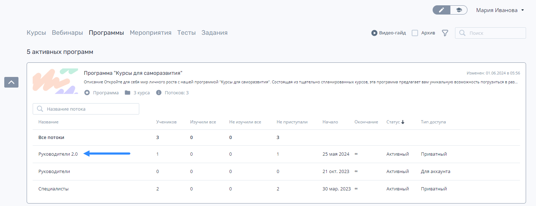The height and width of the screenshot is (206, 536).
Task: Click the folder icon near 3 курса
Action: [127, 93]
